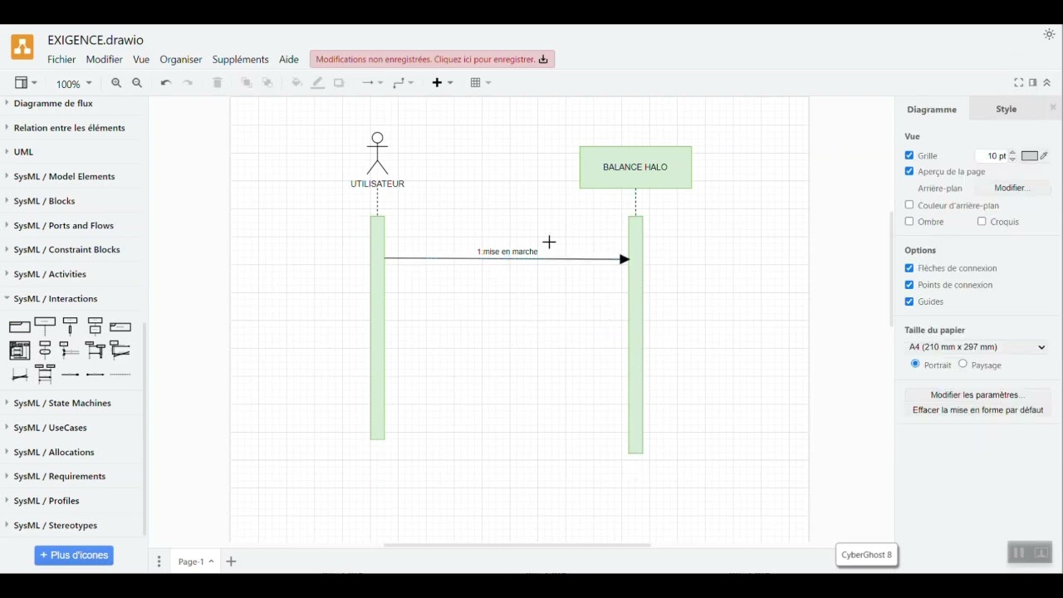Add a new page with plus icon
This screenshot has height=598, width=1063.
click(x=232, y=562)
